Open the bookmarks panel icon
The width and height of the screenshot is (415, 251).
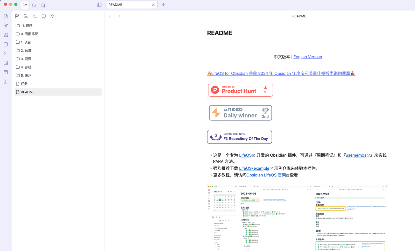[x=43, y=5]
